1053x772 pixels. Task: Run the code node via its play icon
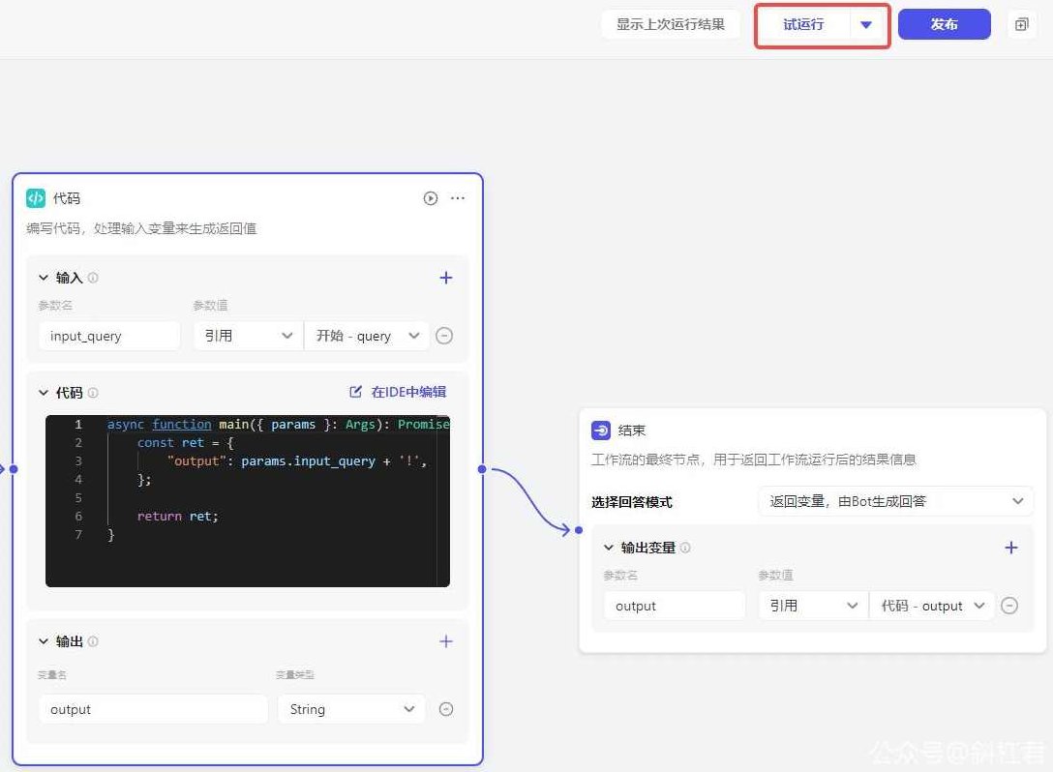[430, 198]
